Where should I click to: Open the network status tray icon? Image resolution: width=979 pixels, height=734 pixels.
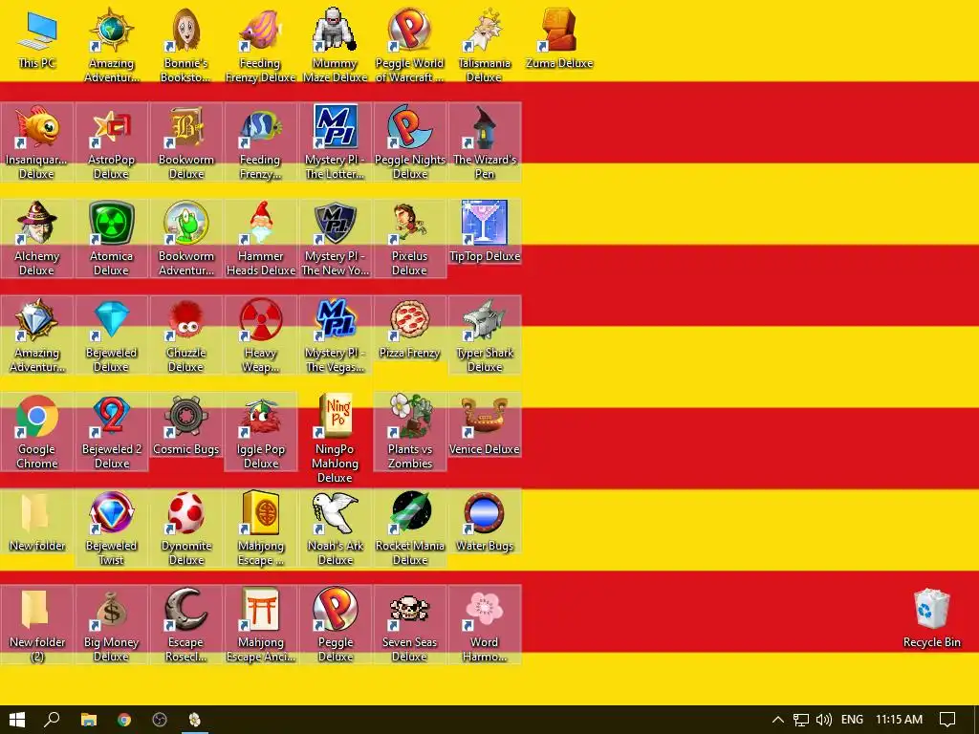tap(801, 720)
